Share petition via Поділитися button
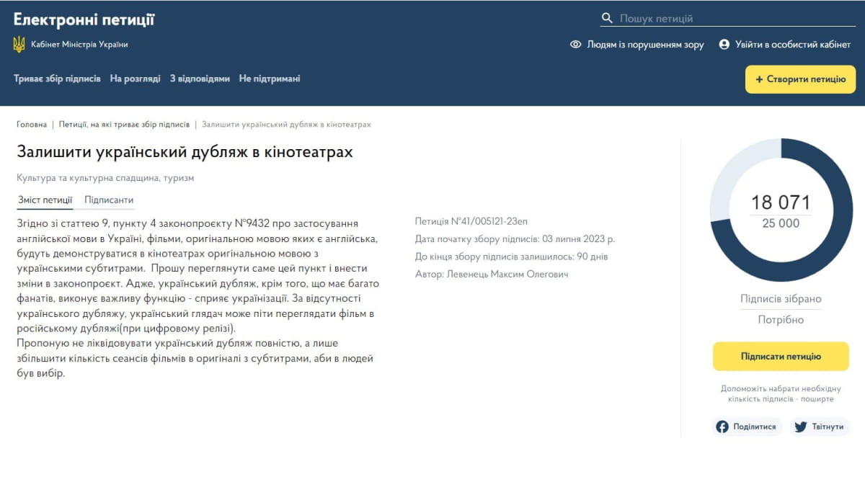Viewport: 865px width, 482px height. point(747,427)
